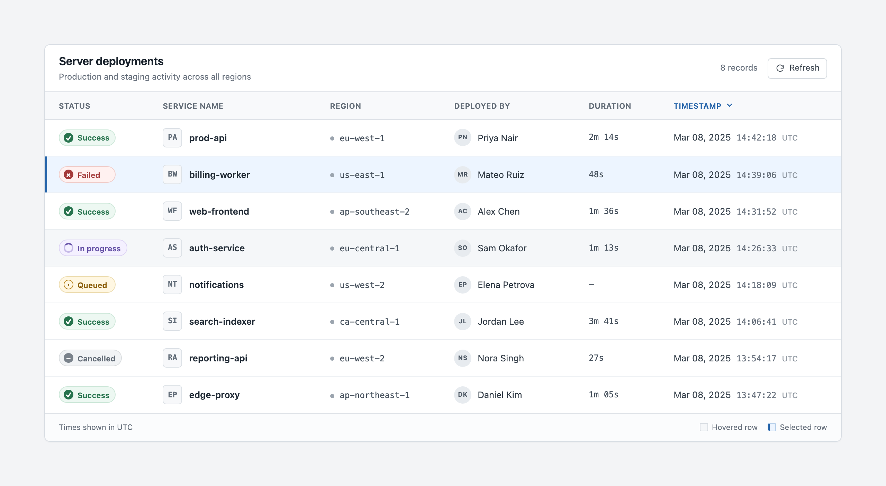Sort by the Status column header
The height and width of the screenshot is (486, 886).
74,106
